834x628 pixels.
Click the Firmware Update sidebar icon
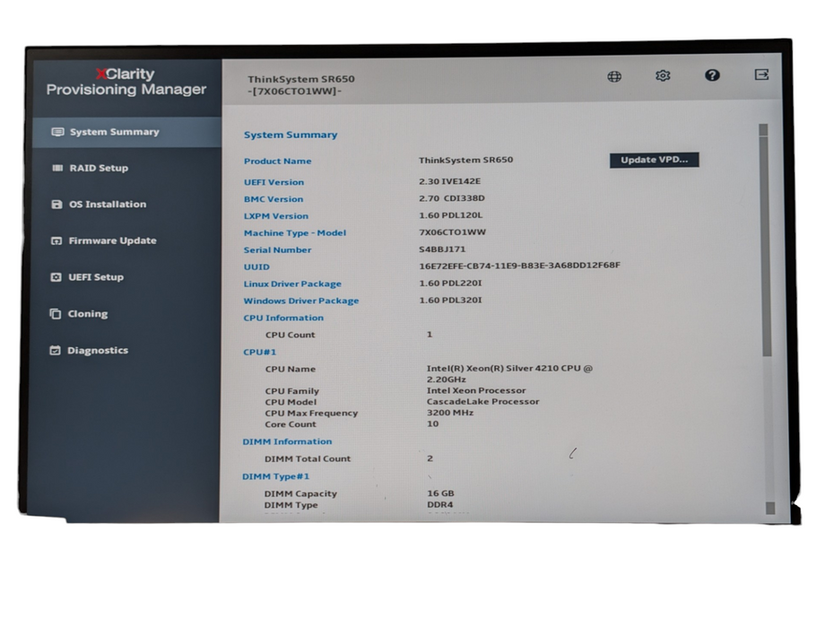(x=56, y=240)
